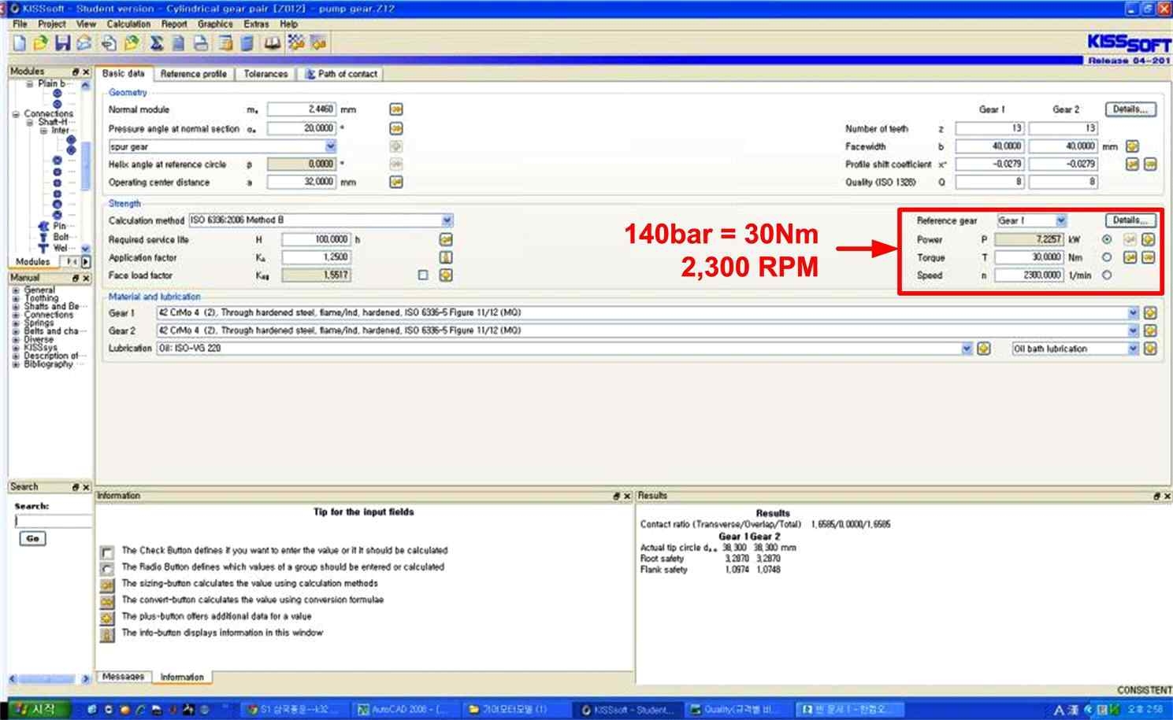Click the Normal module value field
The image size is (1173, 720).
click(302, 109)
